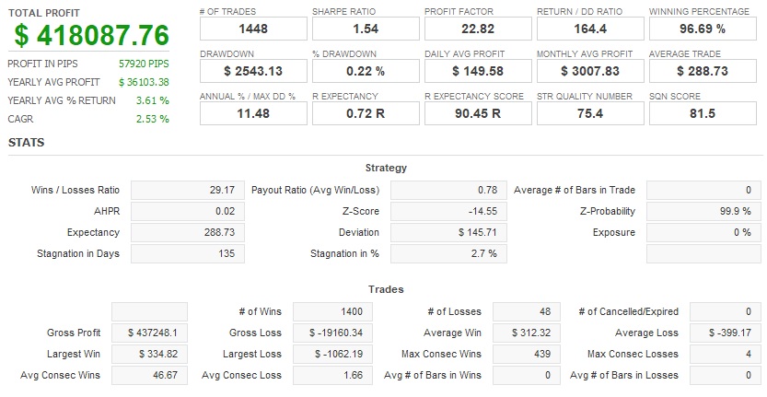Select the Z-Score field showing -14.55
The image size is (767, 397).
click(x=447, y=211)
